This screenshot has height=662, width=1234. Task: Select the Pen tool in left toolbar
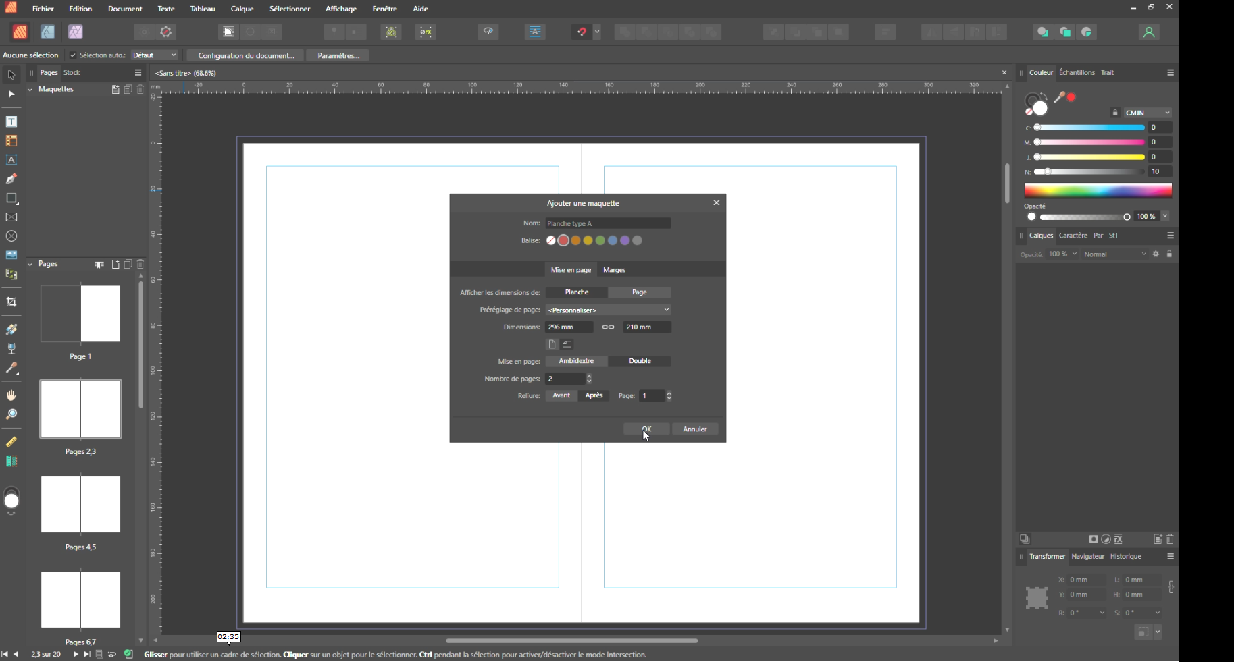(x=11, y=179)
